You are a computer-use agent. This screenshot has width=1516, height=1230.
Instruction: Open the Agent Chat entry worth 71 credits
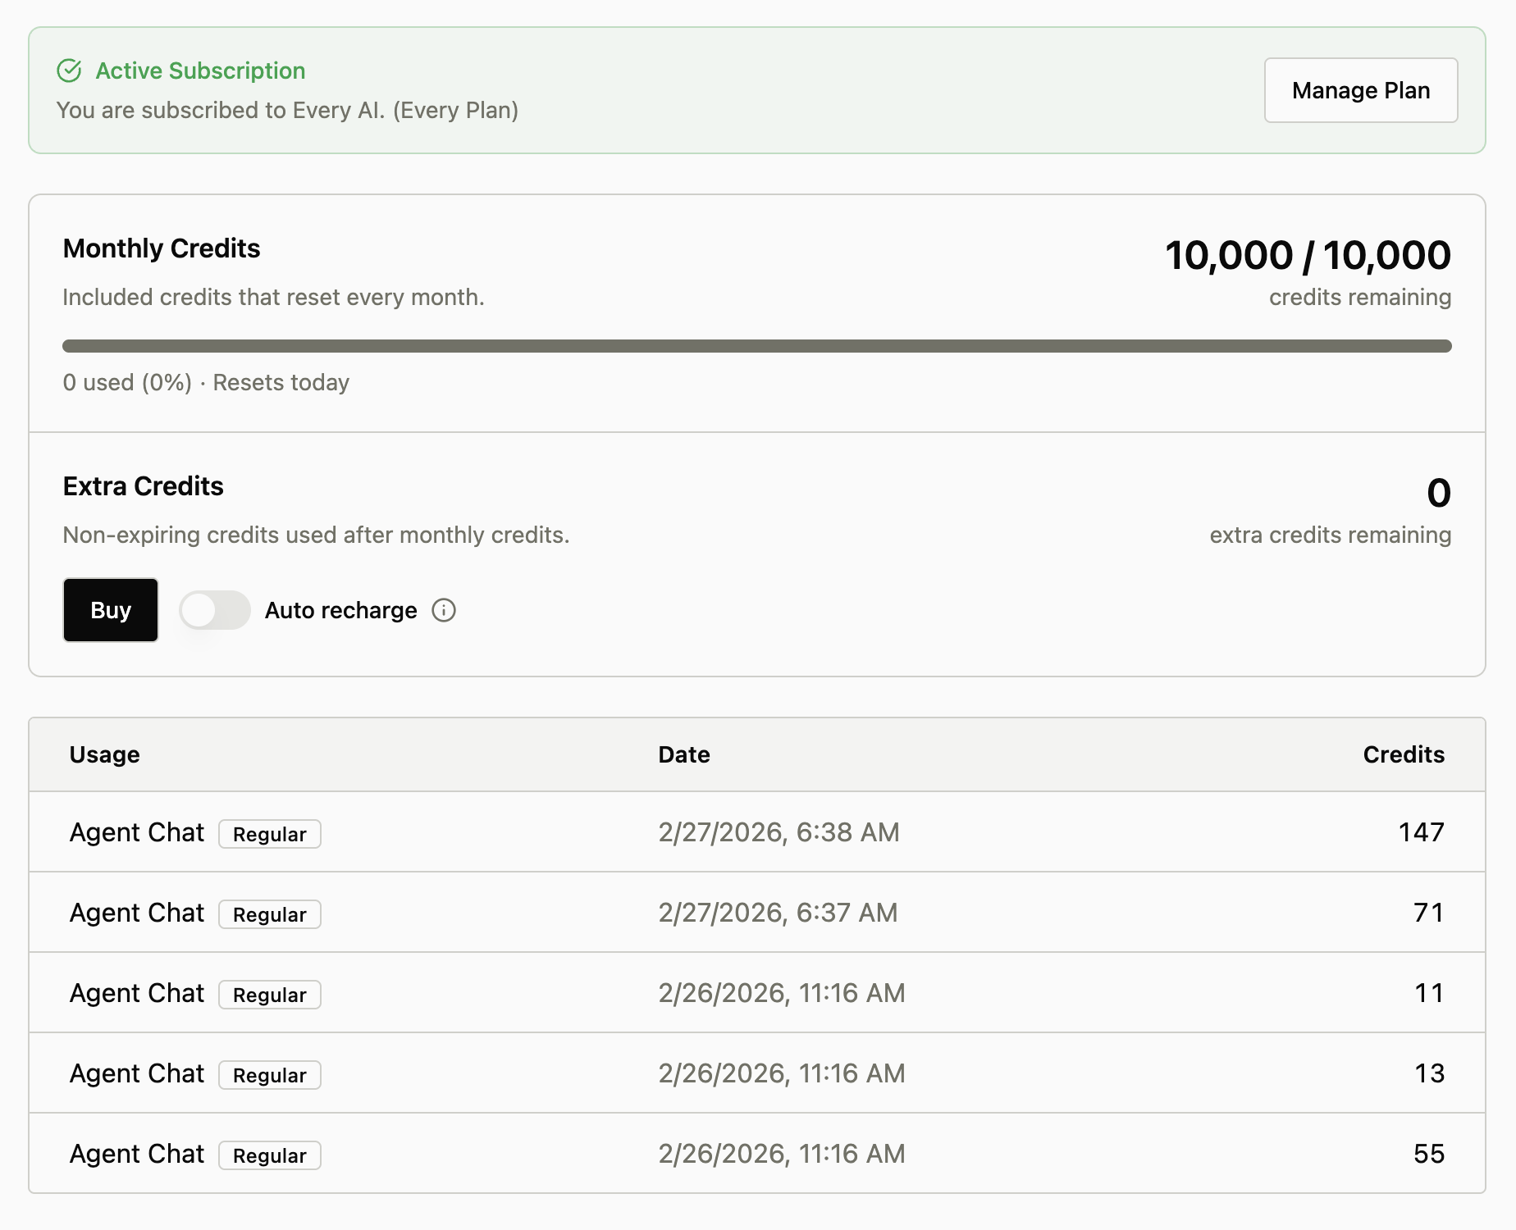pos(136,912)
